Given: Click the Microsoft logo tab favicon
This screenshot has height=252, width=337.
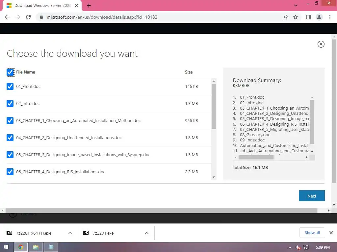Looking at the screenshot, I should click(x=9, y=6).
